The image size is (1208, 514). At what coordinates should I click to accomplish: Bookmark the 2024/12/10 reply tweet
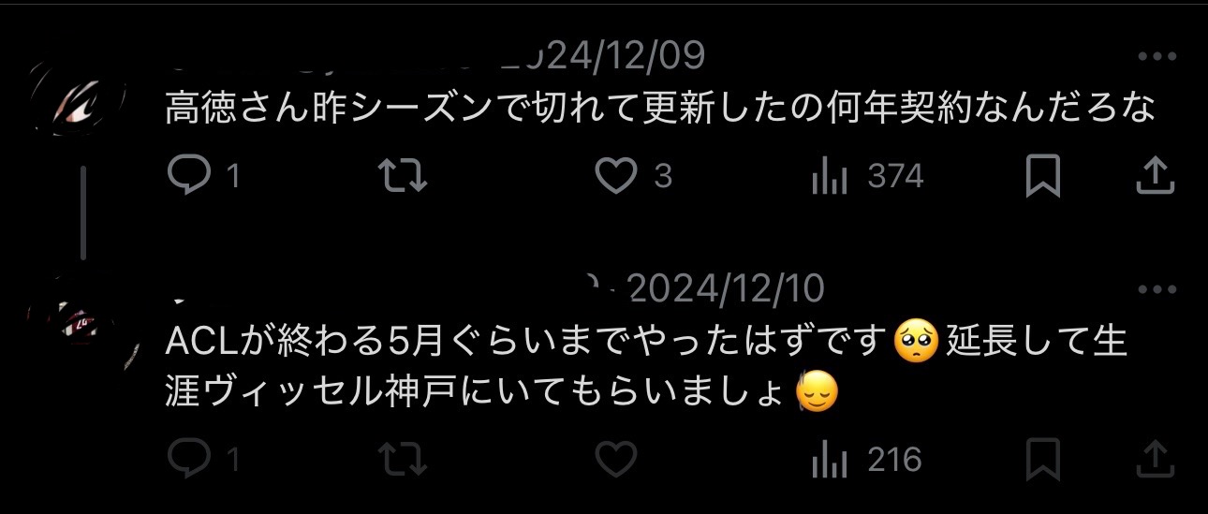point(1042,460)
